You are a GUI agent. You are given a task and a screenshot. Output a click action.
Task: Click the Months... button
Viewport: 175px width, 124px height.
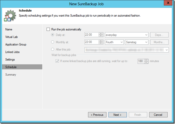point(159,42)
